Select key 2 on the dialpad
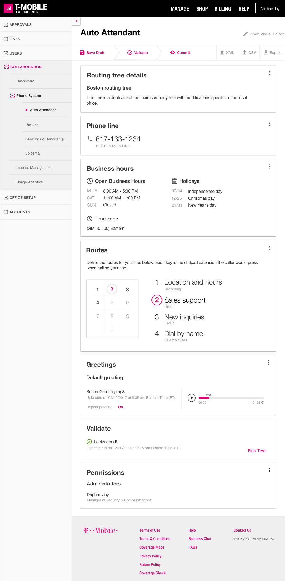Screen dimensions: 285x581 click(x=112, y=289)
